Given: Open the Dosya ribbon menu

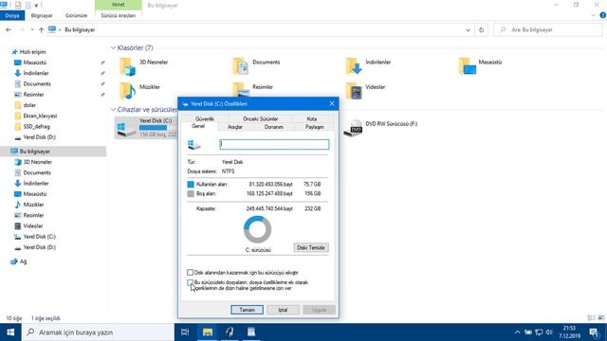Looking at the screenshot, I should coord(12,15).
